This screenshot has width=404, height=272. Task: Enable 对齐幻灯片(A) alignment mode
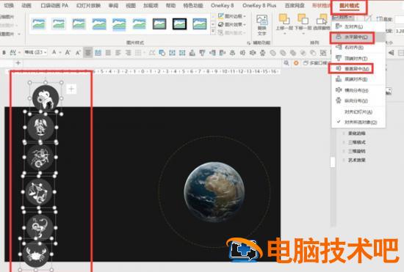(x=358, y=112)
